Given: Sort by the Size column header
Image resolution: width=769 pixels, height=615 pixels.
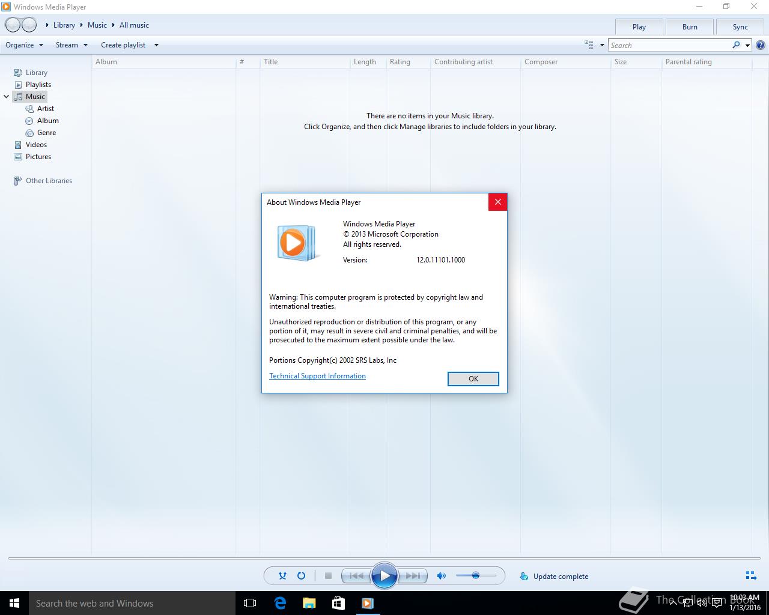Looking at the screenshot, I should [x=636, y=61].
